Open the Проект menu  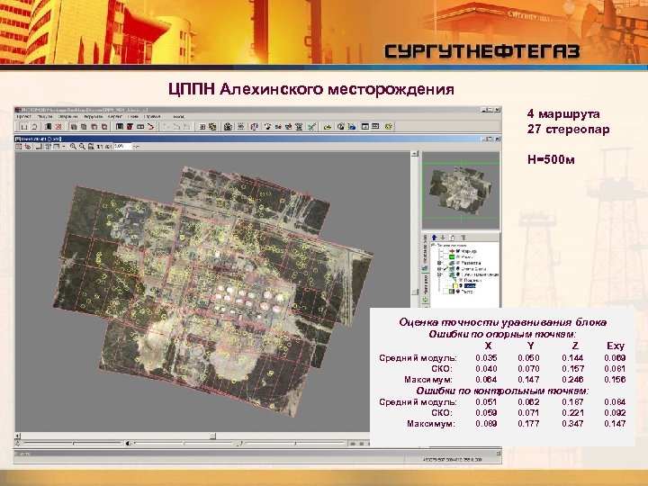[x=23, y=117]
